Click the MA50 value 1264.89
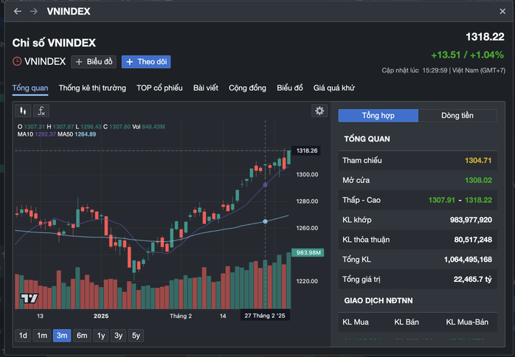 (x=86, y=134)
